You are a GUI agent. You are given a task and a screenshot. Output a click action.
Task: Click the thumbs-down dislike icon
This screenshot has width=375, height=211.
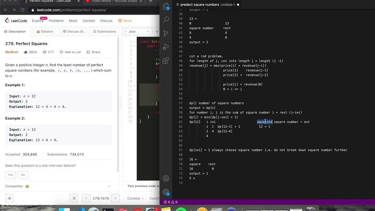tap(45, 52)
